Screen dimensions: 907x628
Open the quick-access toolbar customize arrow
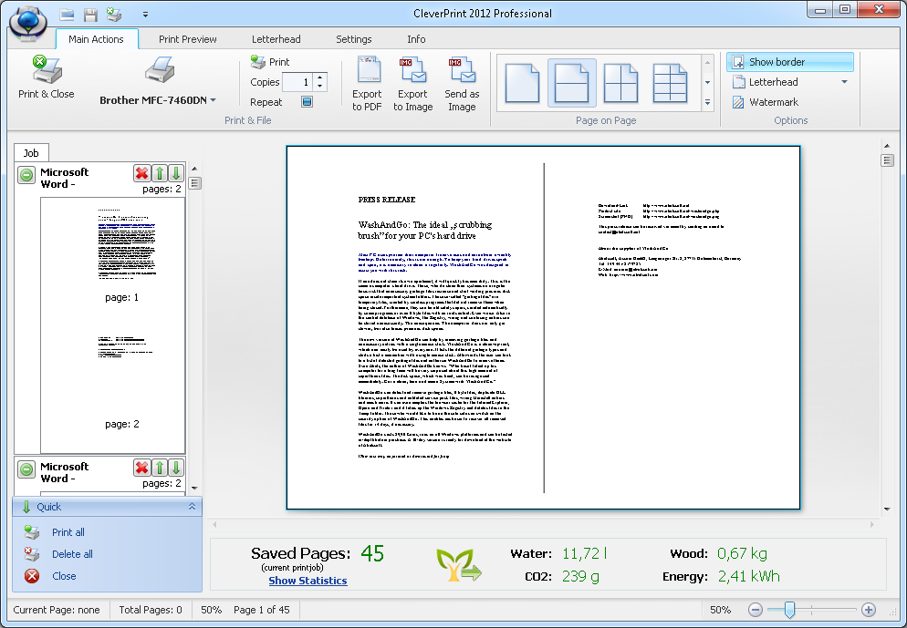pos(145,15)
